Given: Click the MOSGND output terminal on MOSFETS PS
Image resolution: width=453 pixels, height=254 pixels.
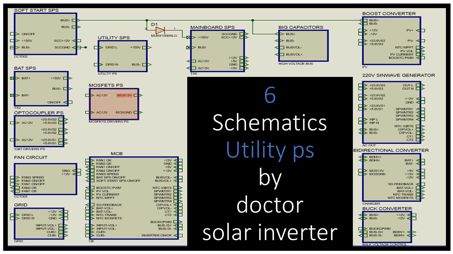Looking at the screenshot, I should (141, 112).
